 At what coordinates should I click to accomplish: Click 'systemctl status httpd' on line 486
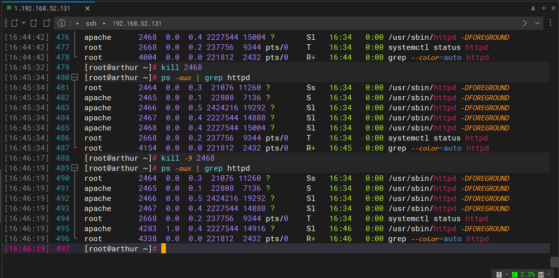click(438, 138)
